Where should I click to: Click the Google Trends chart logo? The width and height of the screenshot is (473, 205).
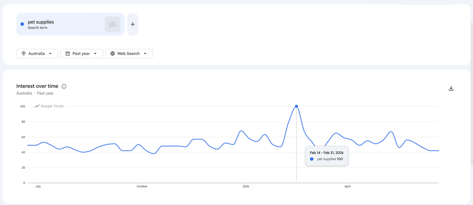49,106
